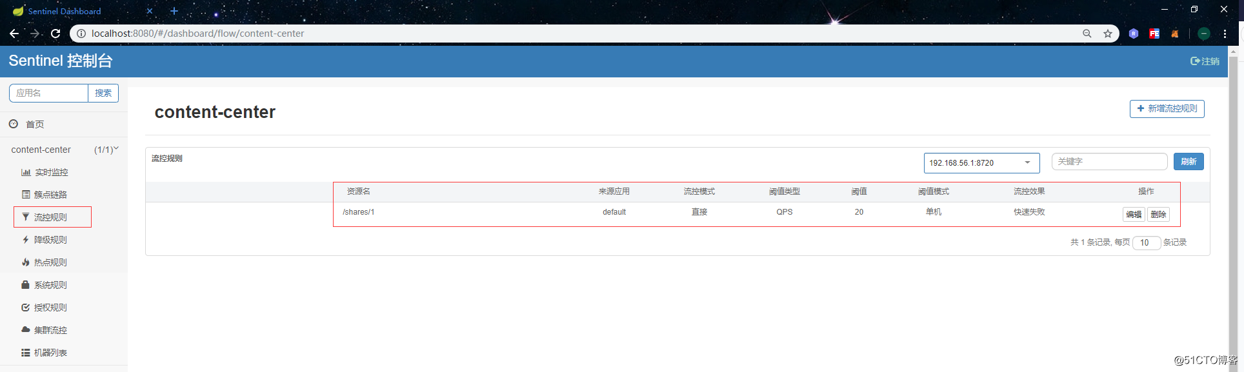This screenshot has height=372, width=1244.
Task: Focus the 应用名 app name input
Action: click(x=48, y=93)
